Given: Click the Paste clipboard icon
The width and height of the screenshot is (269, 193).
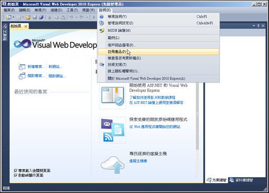Looking at the screenshot, I should click(63, 17).
